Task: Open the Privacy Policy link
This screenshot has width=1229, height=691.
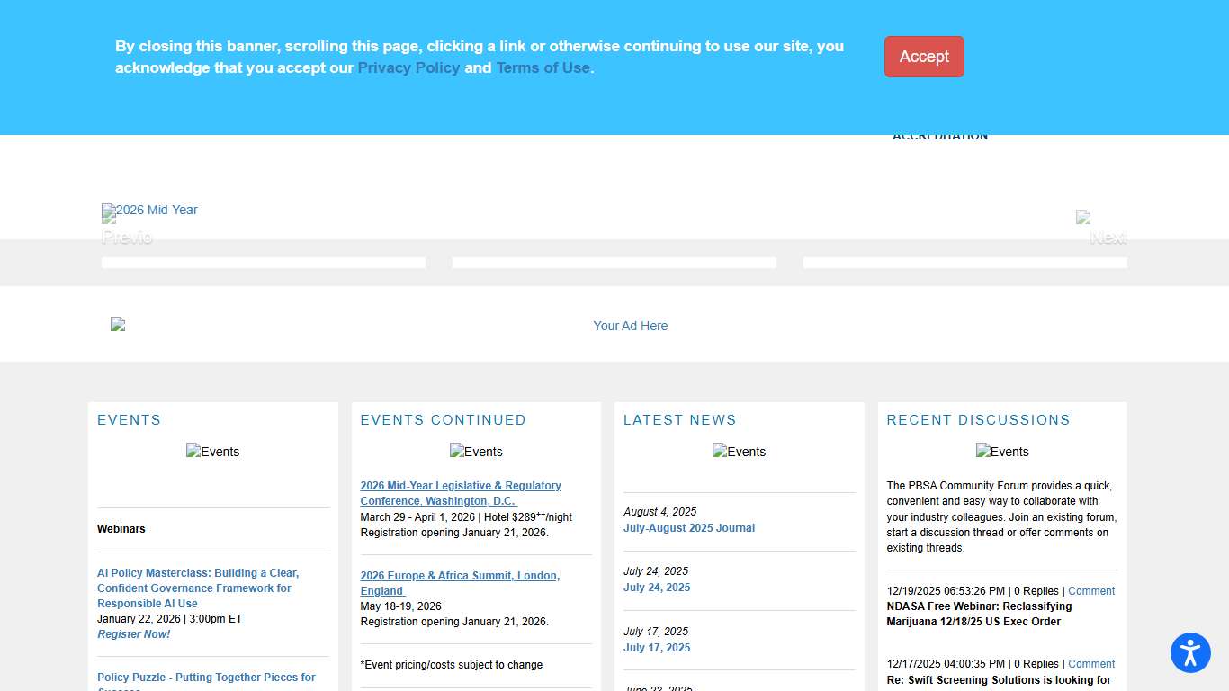Action: [408, 67]
